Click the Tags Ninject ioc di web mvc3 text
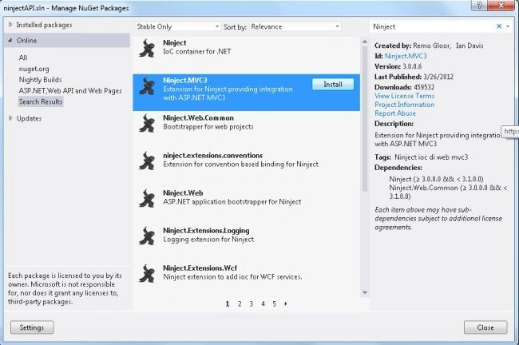The width and height of the screenshot is (519, 345). pyautogui.click(x=421, y=157)
